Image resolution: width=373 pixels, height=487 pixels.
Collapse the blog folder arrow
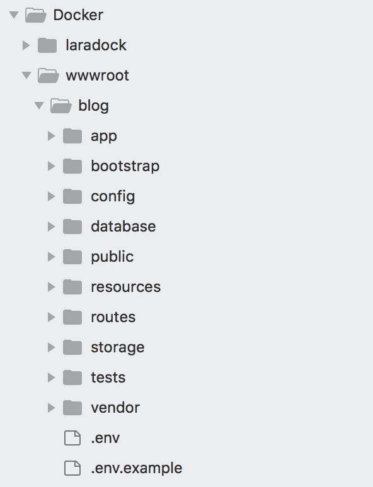click(39, 105)
